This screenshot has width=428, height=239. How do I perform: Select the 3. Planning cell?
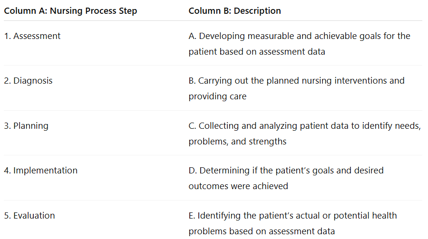26,126
